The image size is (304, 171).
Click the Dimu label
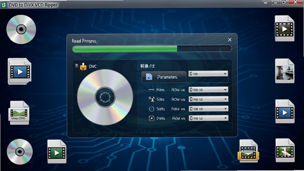[x=161, y=118]
